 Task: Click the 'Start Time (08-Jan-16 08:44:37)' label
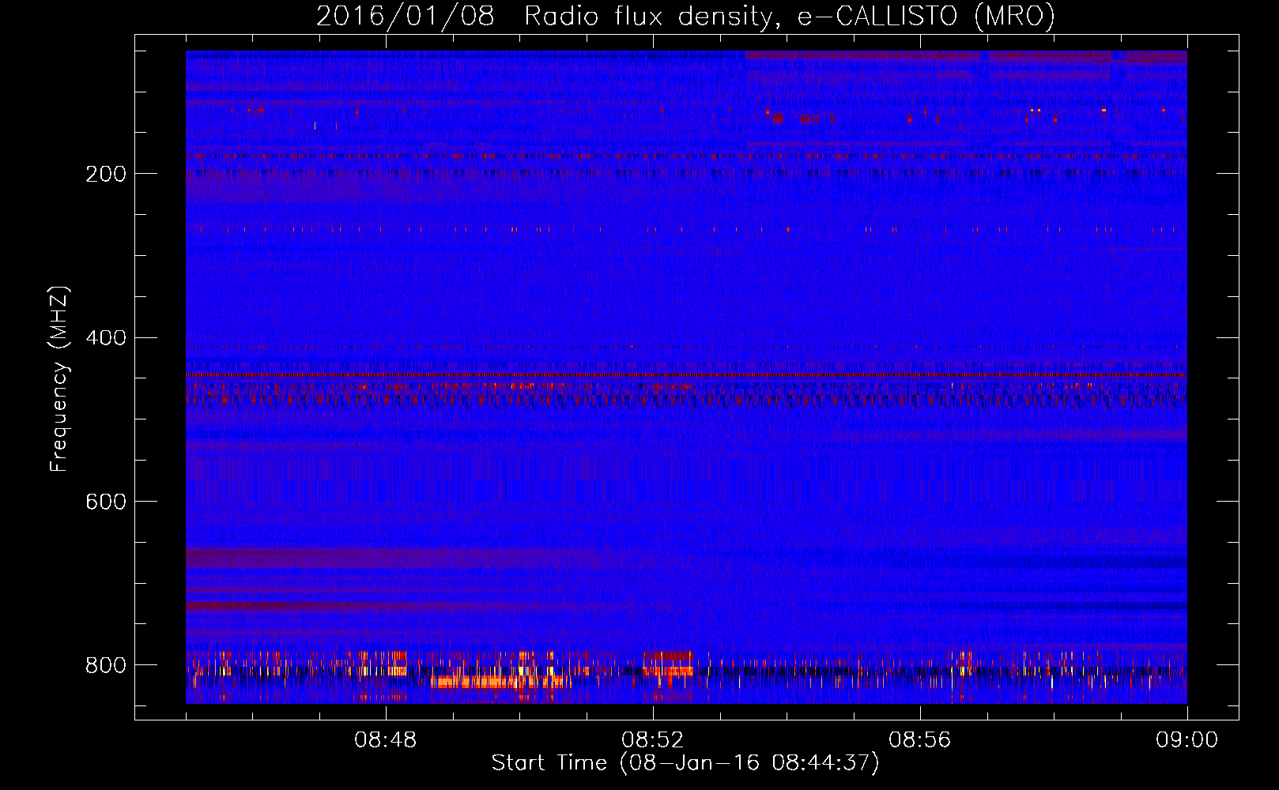click(x=685, y=763)
